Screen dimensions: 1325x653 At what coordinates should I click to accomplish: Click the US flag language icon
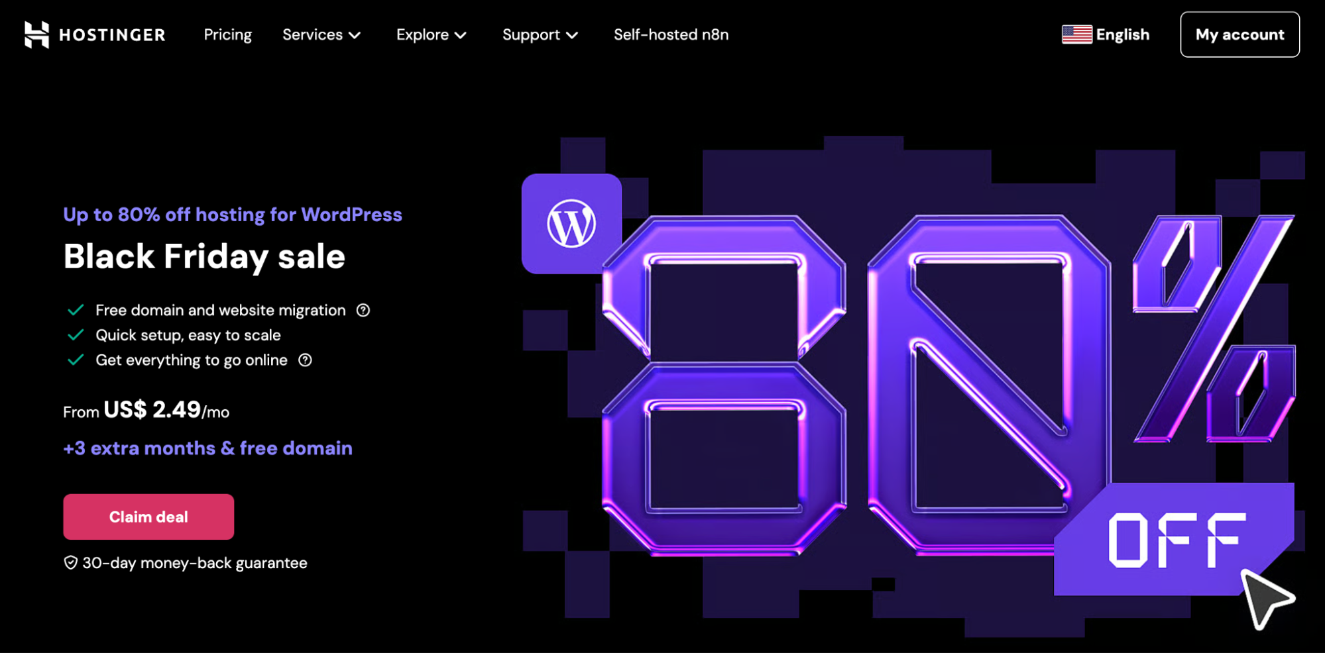tap(1076, 34)
